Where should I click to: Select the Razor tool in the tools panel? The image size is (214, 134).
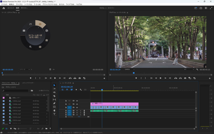pos(54,96)
